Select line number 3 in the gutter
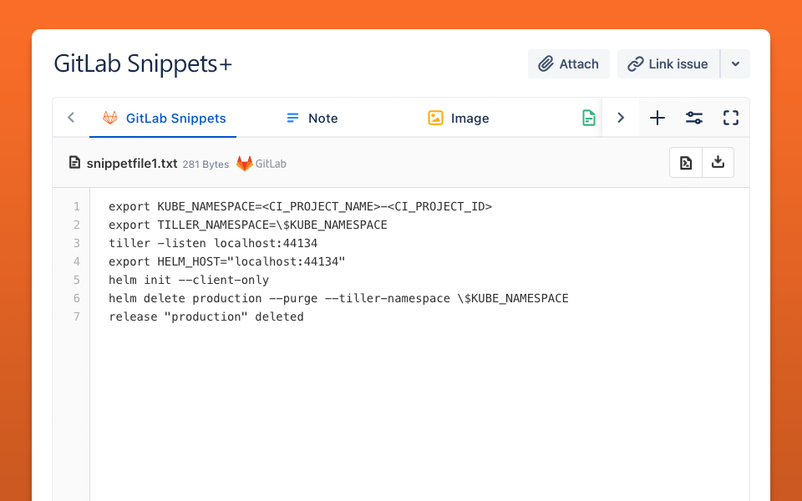The height and width of the screenshot is (501, 802). point(76,243)
